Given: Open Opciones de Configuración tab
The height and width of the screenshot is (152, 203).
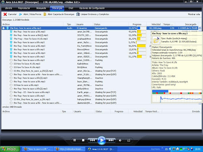Looking at the screenshot, I should pos(92,8).
